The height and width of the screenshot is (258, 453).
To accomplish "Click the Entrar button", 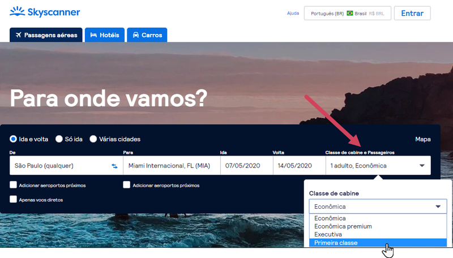I will pos(412,13).
